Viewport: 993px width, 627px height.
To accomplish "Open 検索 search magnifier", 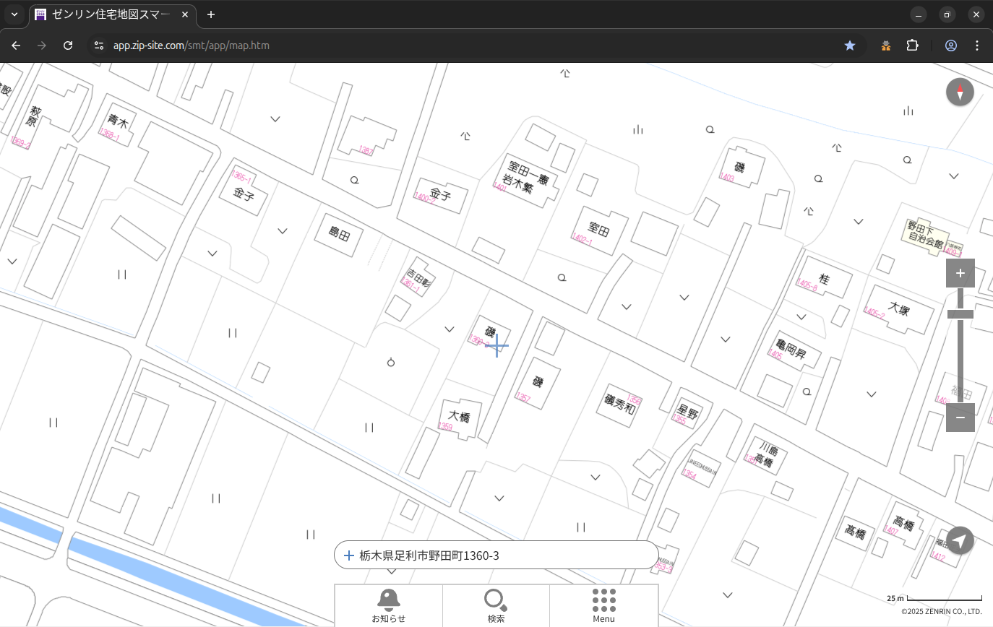I will [x=496, y=605].
